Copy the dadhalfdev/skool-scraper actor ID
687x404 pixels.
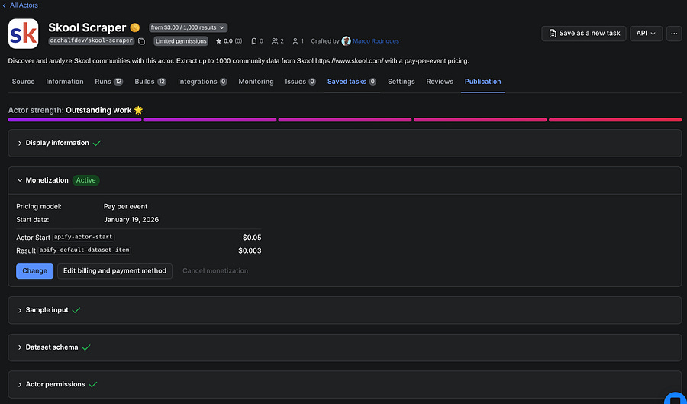(x=141, y=41)
